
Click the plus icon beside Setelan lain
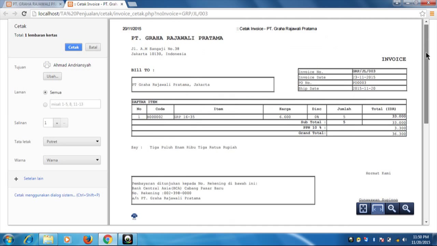16,179
